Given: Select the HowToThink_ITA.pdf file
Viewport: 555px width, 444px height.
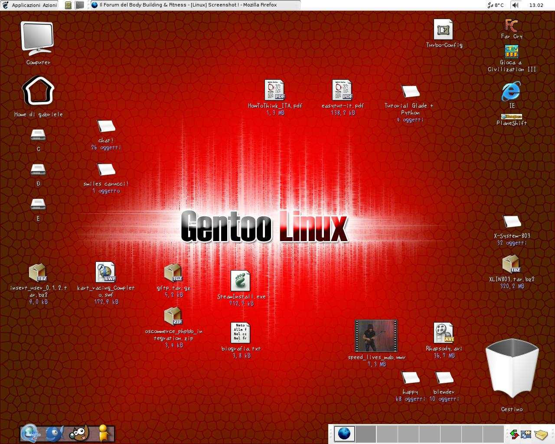Looking at the screenshot, I should pos(275,90).
